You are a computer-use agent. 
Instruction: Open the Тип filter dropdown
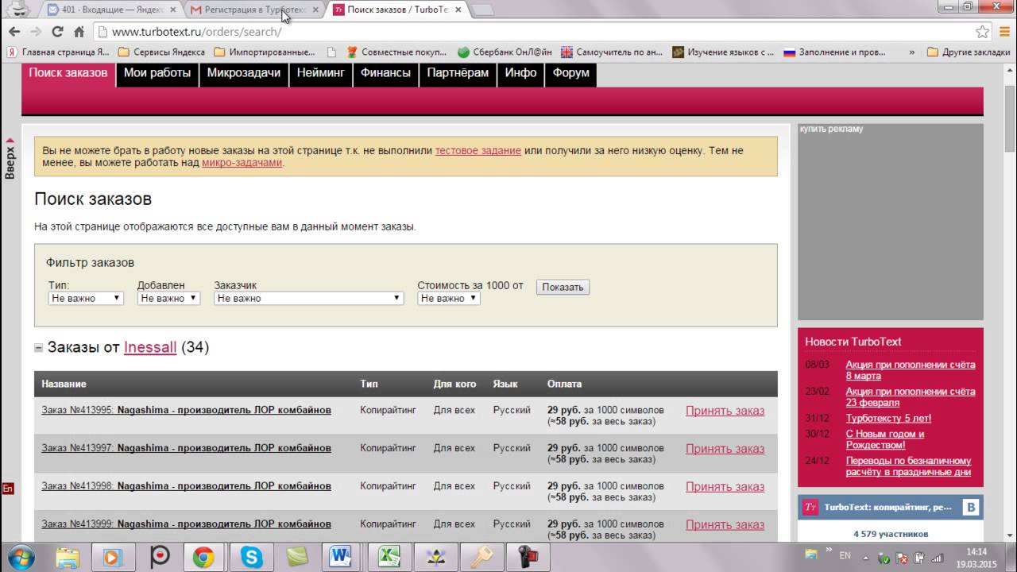point(85,298)
